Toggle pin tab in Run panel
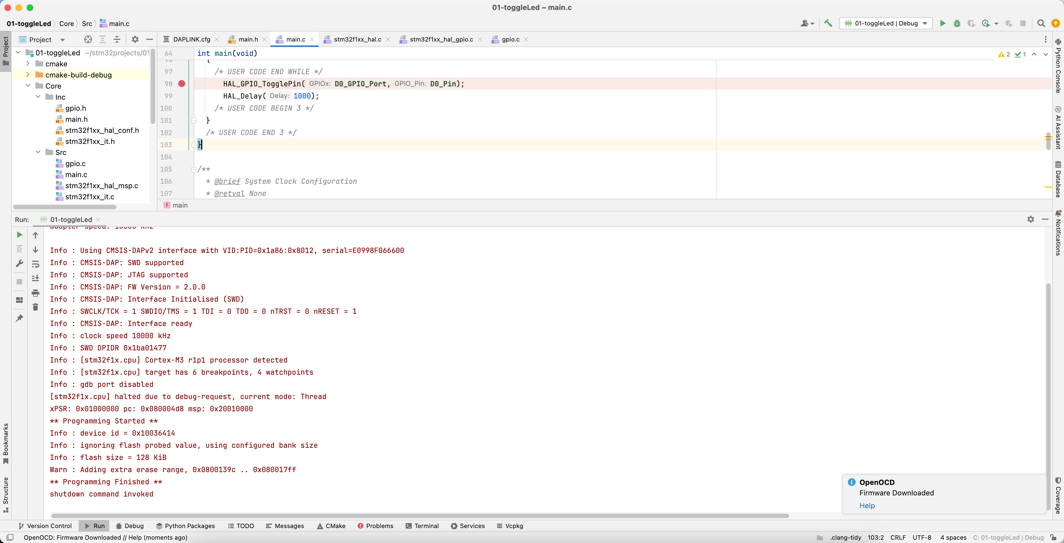1064x543 pixels. pos(19,318)
